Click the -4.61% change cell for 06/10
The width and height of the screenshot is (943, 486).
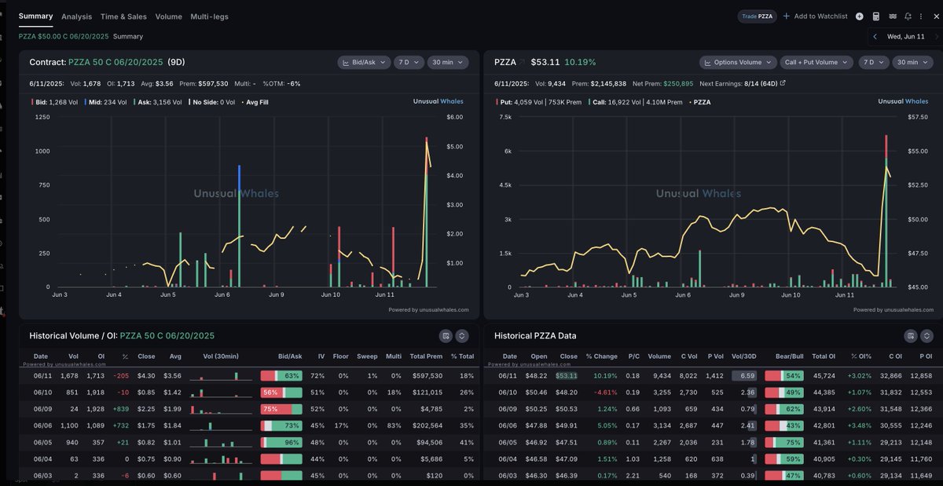[605, 392]
